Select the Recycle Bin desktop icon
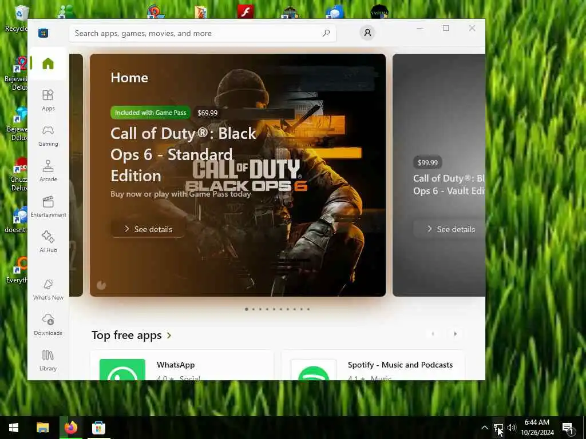The height and width of the screenshot is (439, 586). tap(17, 19)
